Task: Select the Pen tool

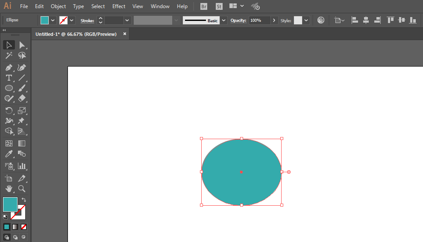Action: pyautogui.click(x=9, y=67)
